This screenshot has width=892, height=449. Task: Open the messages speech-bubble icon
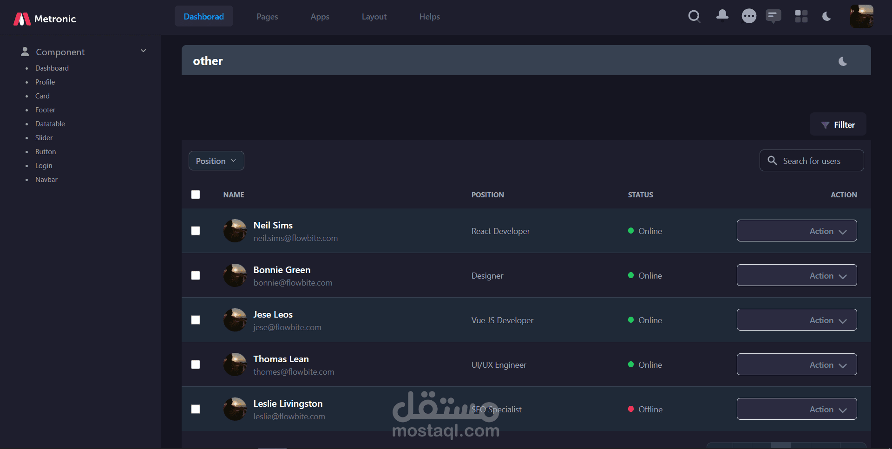pos(774,17)
